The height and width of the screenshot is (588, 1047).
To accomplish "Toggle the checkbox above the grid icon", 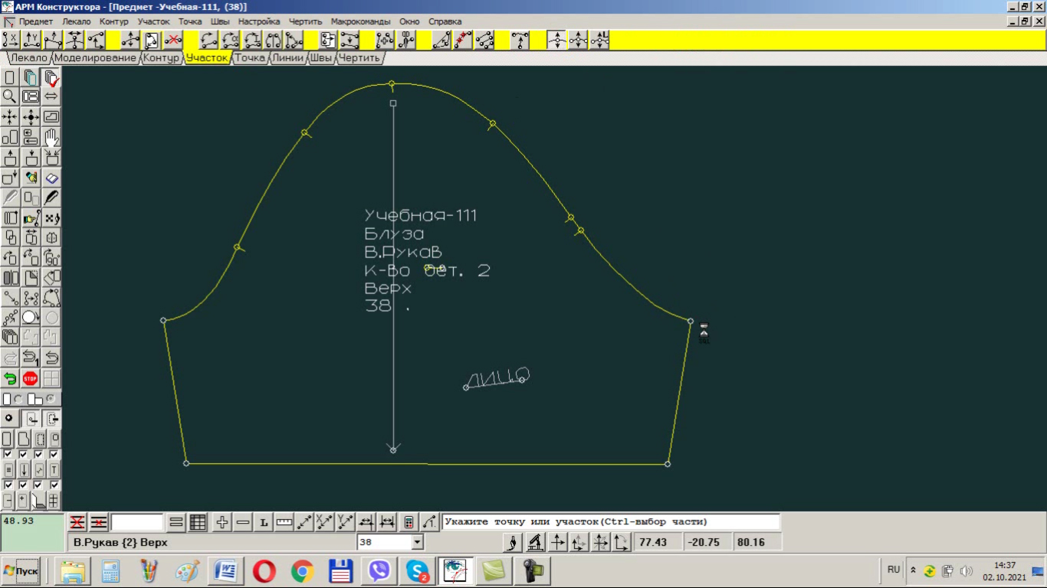I will click(x=54, y=485).
